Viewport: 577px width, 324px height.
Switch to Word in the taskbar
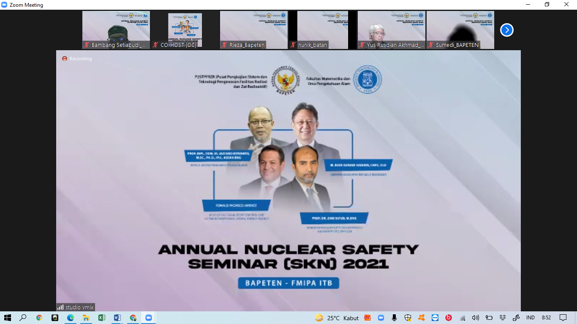click(117, 318)
